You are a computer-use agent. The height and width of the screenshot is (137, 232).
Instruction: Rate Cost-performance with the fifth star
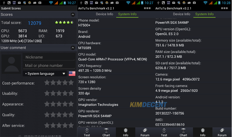[x=71, y=83]
